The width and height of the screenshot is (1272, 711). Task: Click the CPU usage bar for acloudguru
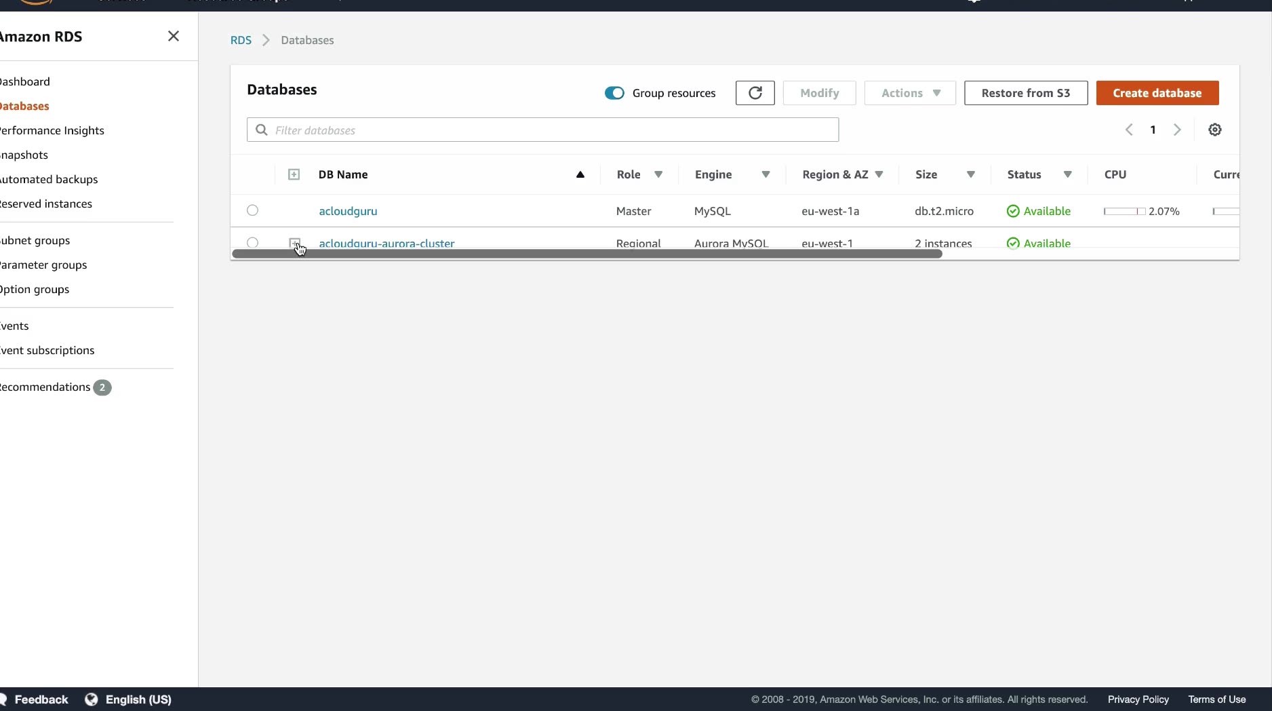pos(1124,212)
